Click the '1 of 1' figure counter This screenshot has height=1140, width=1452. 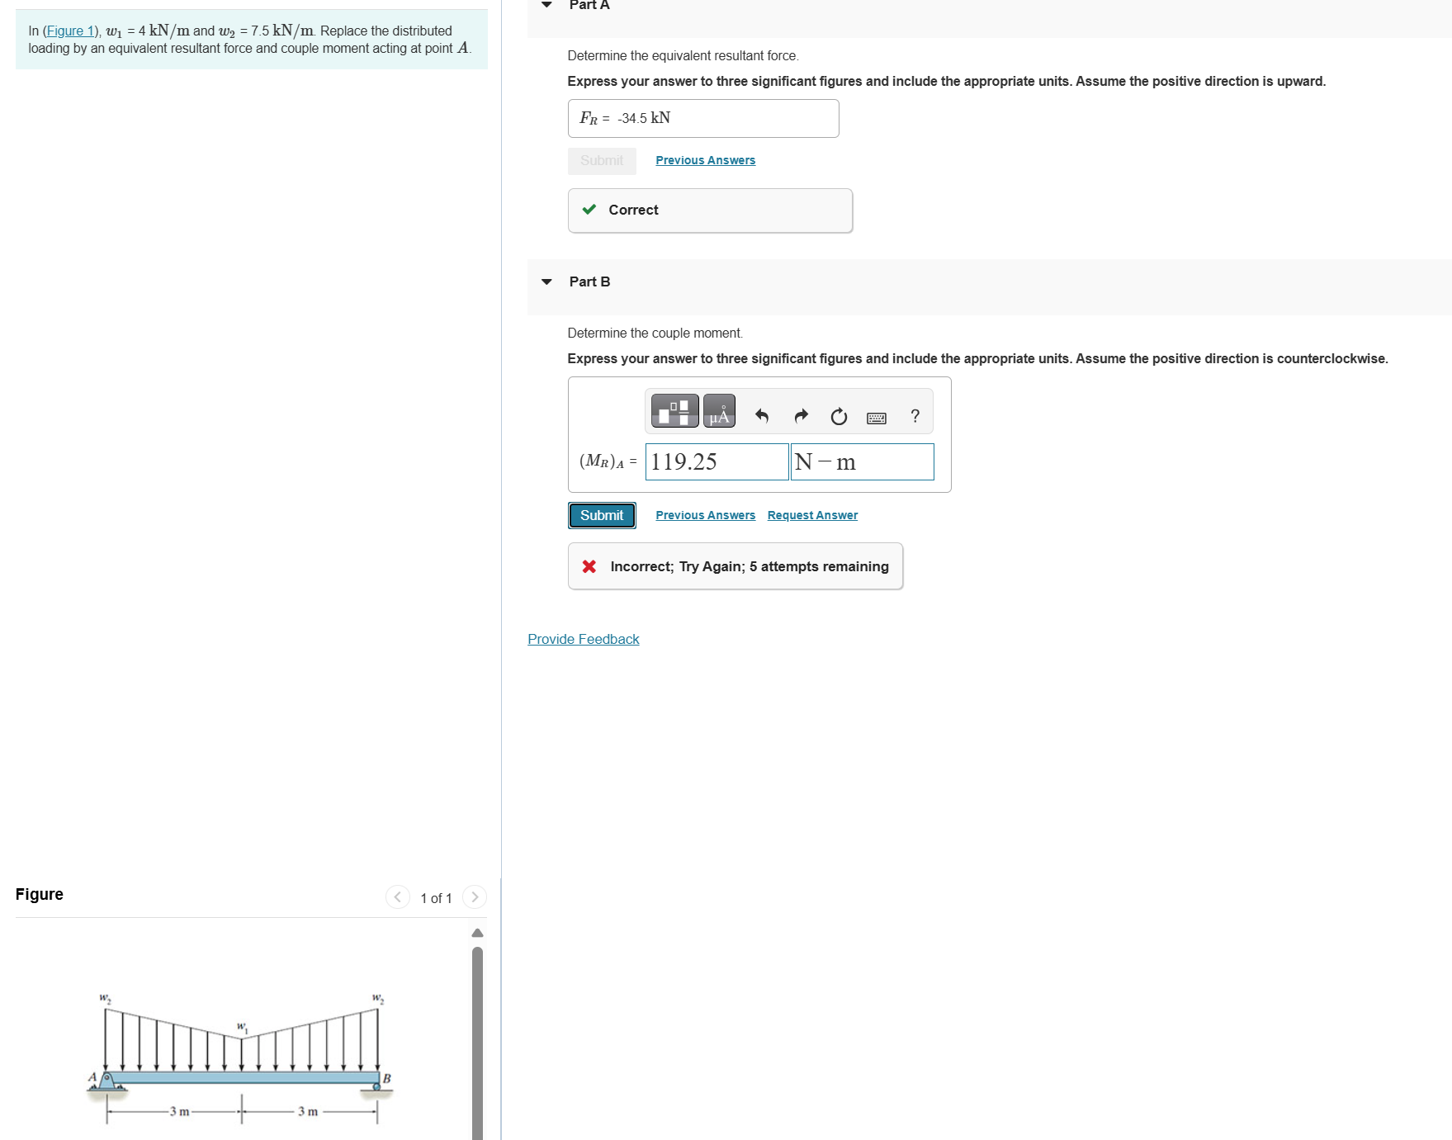click(436, 898)
